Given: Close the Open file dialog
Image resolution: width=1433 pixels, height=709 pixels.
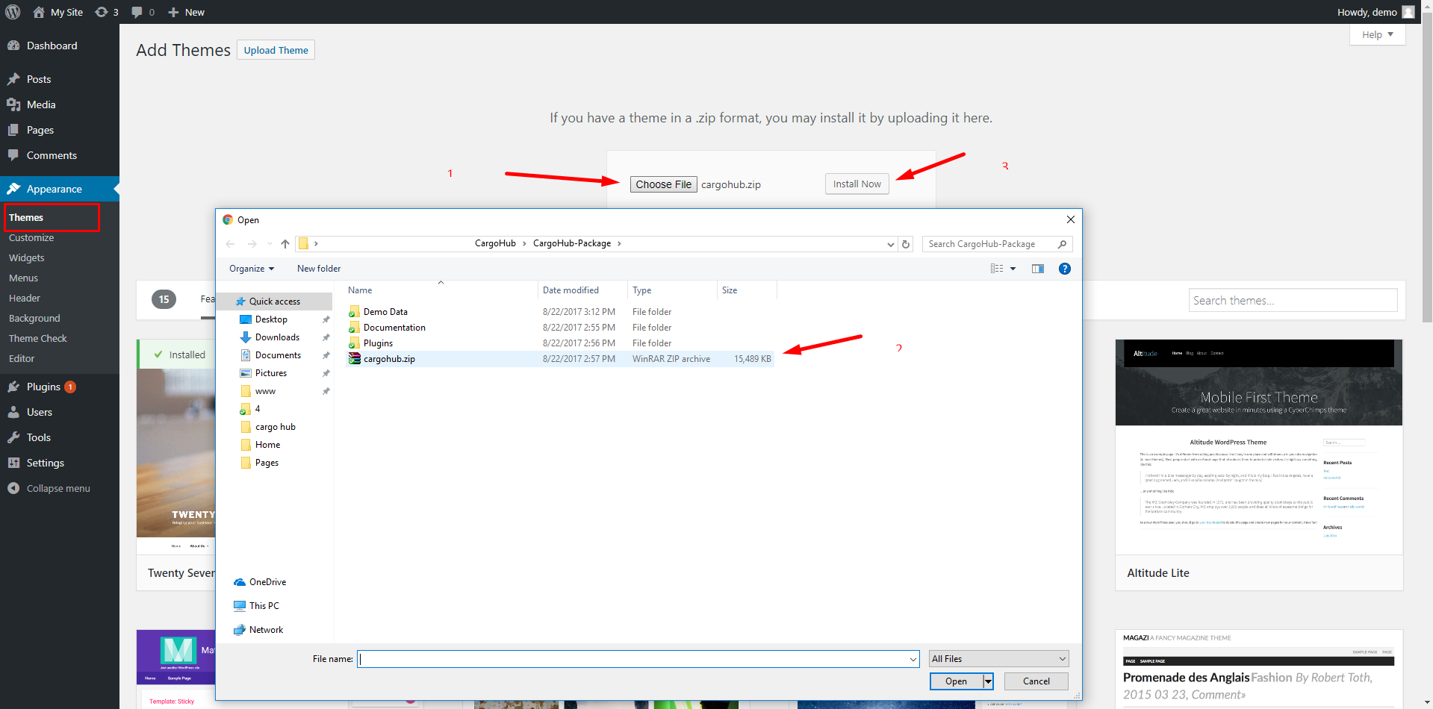Looking at the screenshot, I should [1070, 219].
